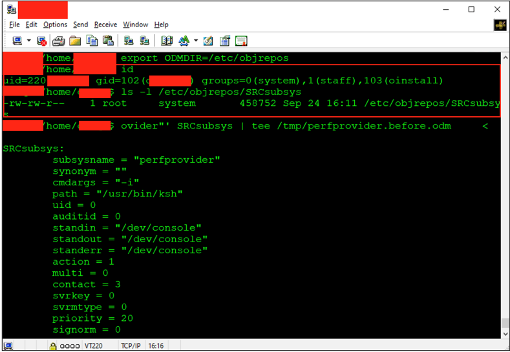The width and height of the screenshot is (510, 352).
Task: Click the new session monitor icon
Action: pyautogui.click(x=17, y=41)
